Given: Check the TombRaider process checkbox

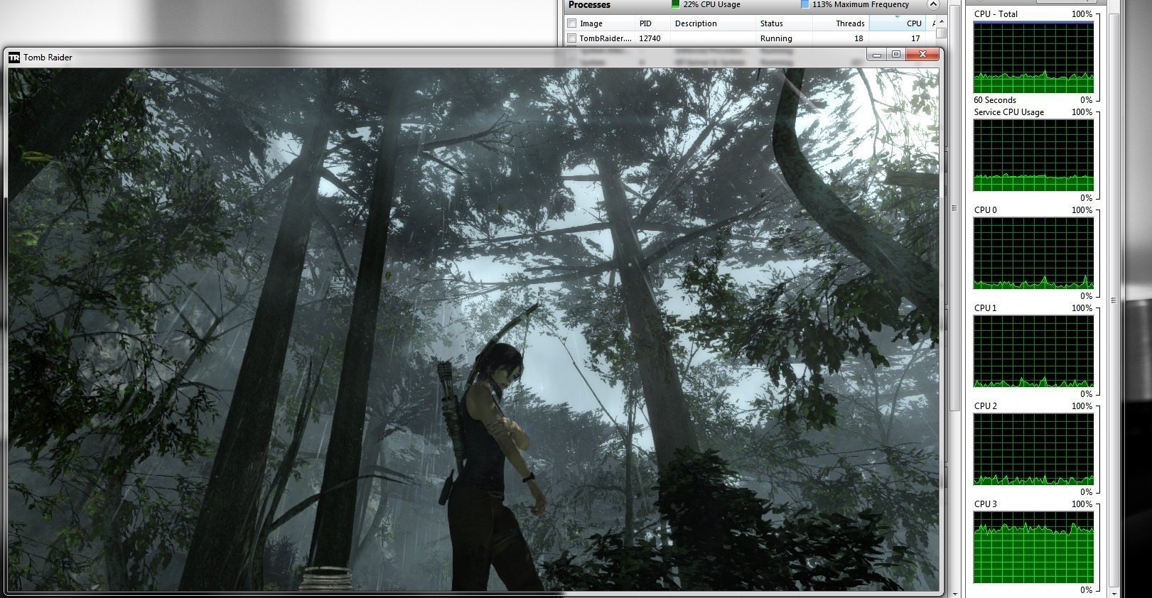Looking at the screenshot, I should [x=572, y=38].
